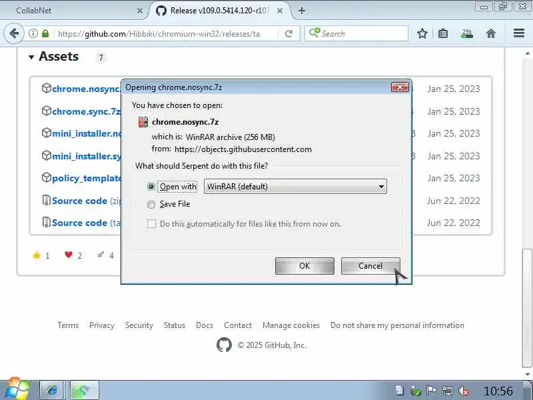Cancel the Opening chrome.nosync.7z dialog
This screenshot has height=400, width=533.
click(x=370, y=265)
